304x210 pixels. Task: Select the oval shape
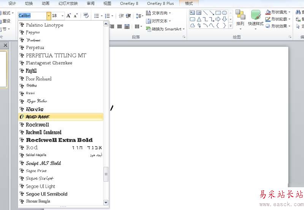tap(225, 13)
